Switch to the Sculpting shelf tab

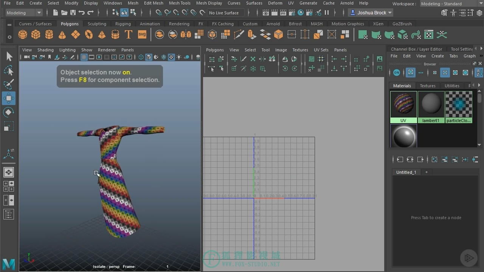[x=97, y=23]
